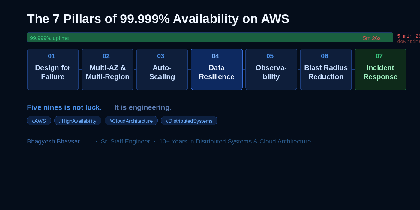Open the #DistributedSystems hashtag pill

point(189,121)
